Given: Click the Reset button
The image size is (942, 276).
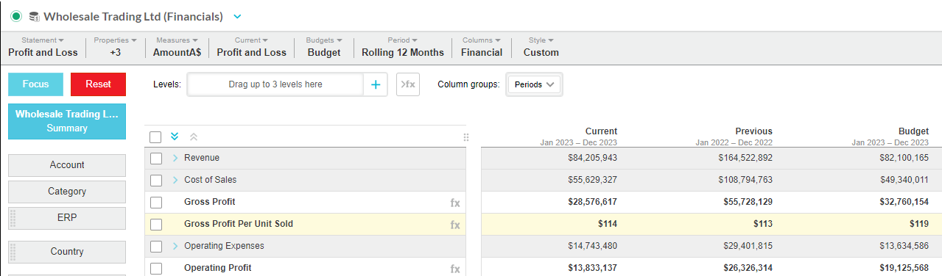Looking at the screenshot, I should tap(98, 84).
